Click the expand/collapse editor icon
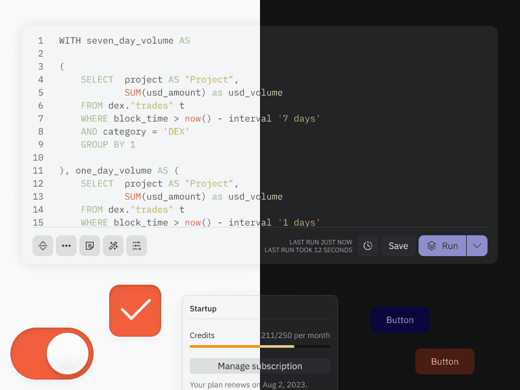The width and height of the screenshot is (520, 390). tap(43, 246)
